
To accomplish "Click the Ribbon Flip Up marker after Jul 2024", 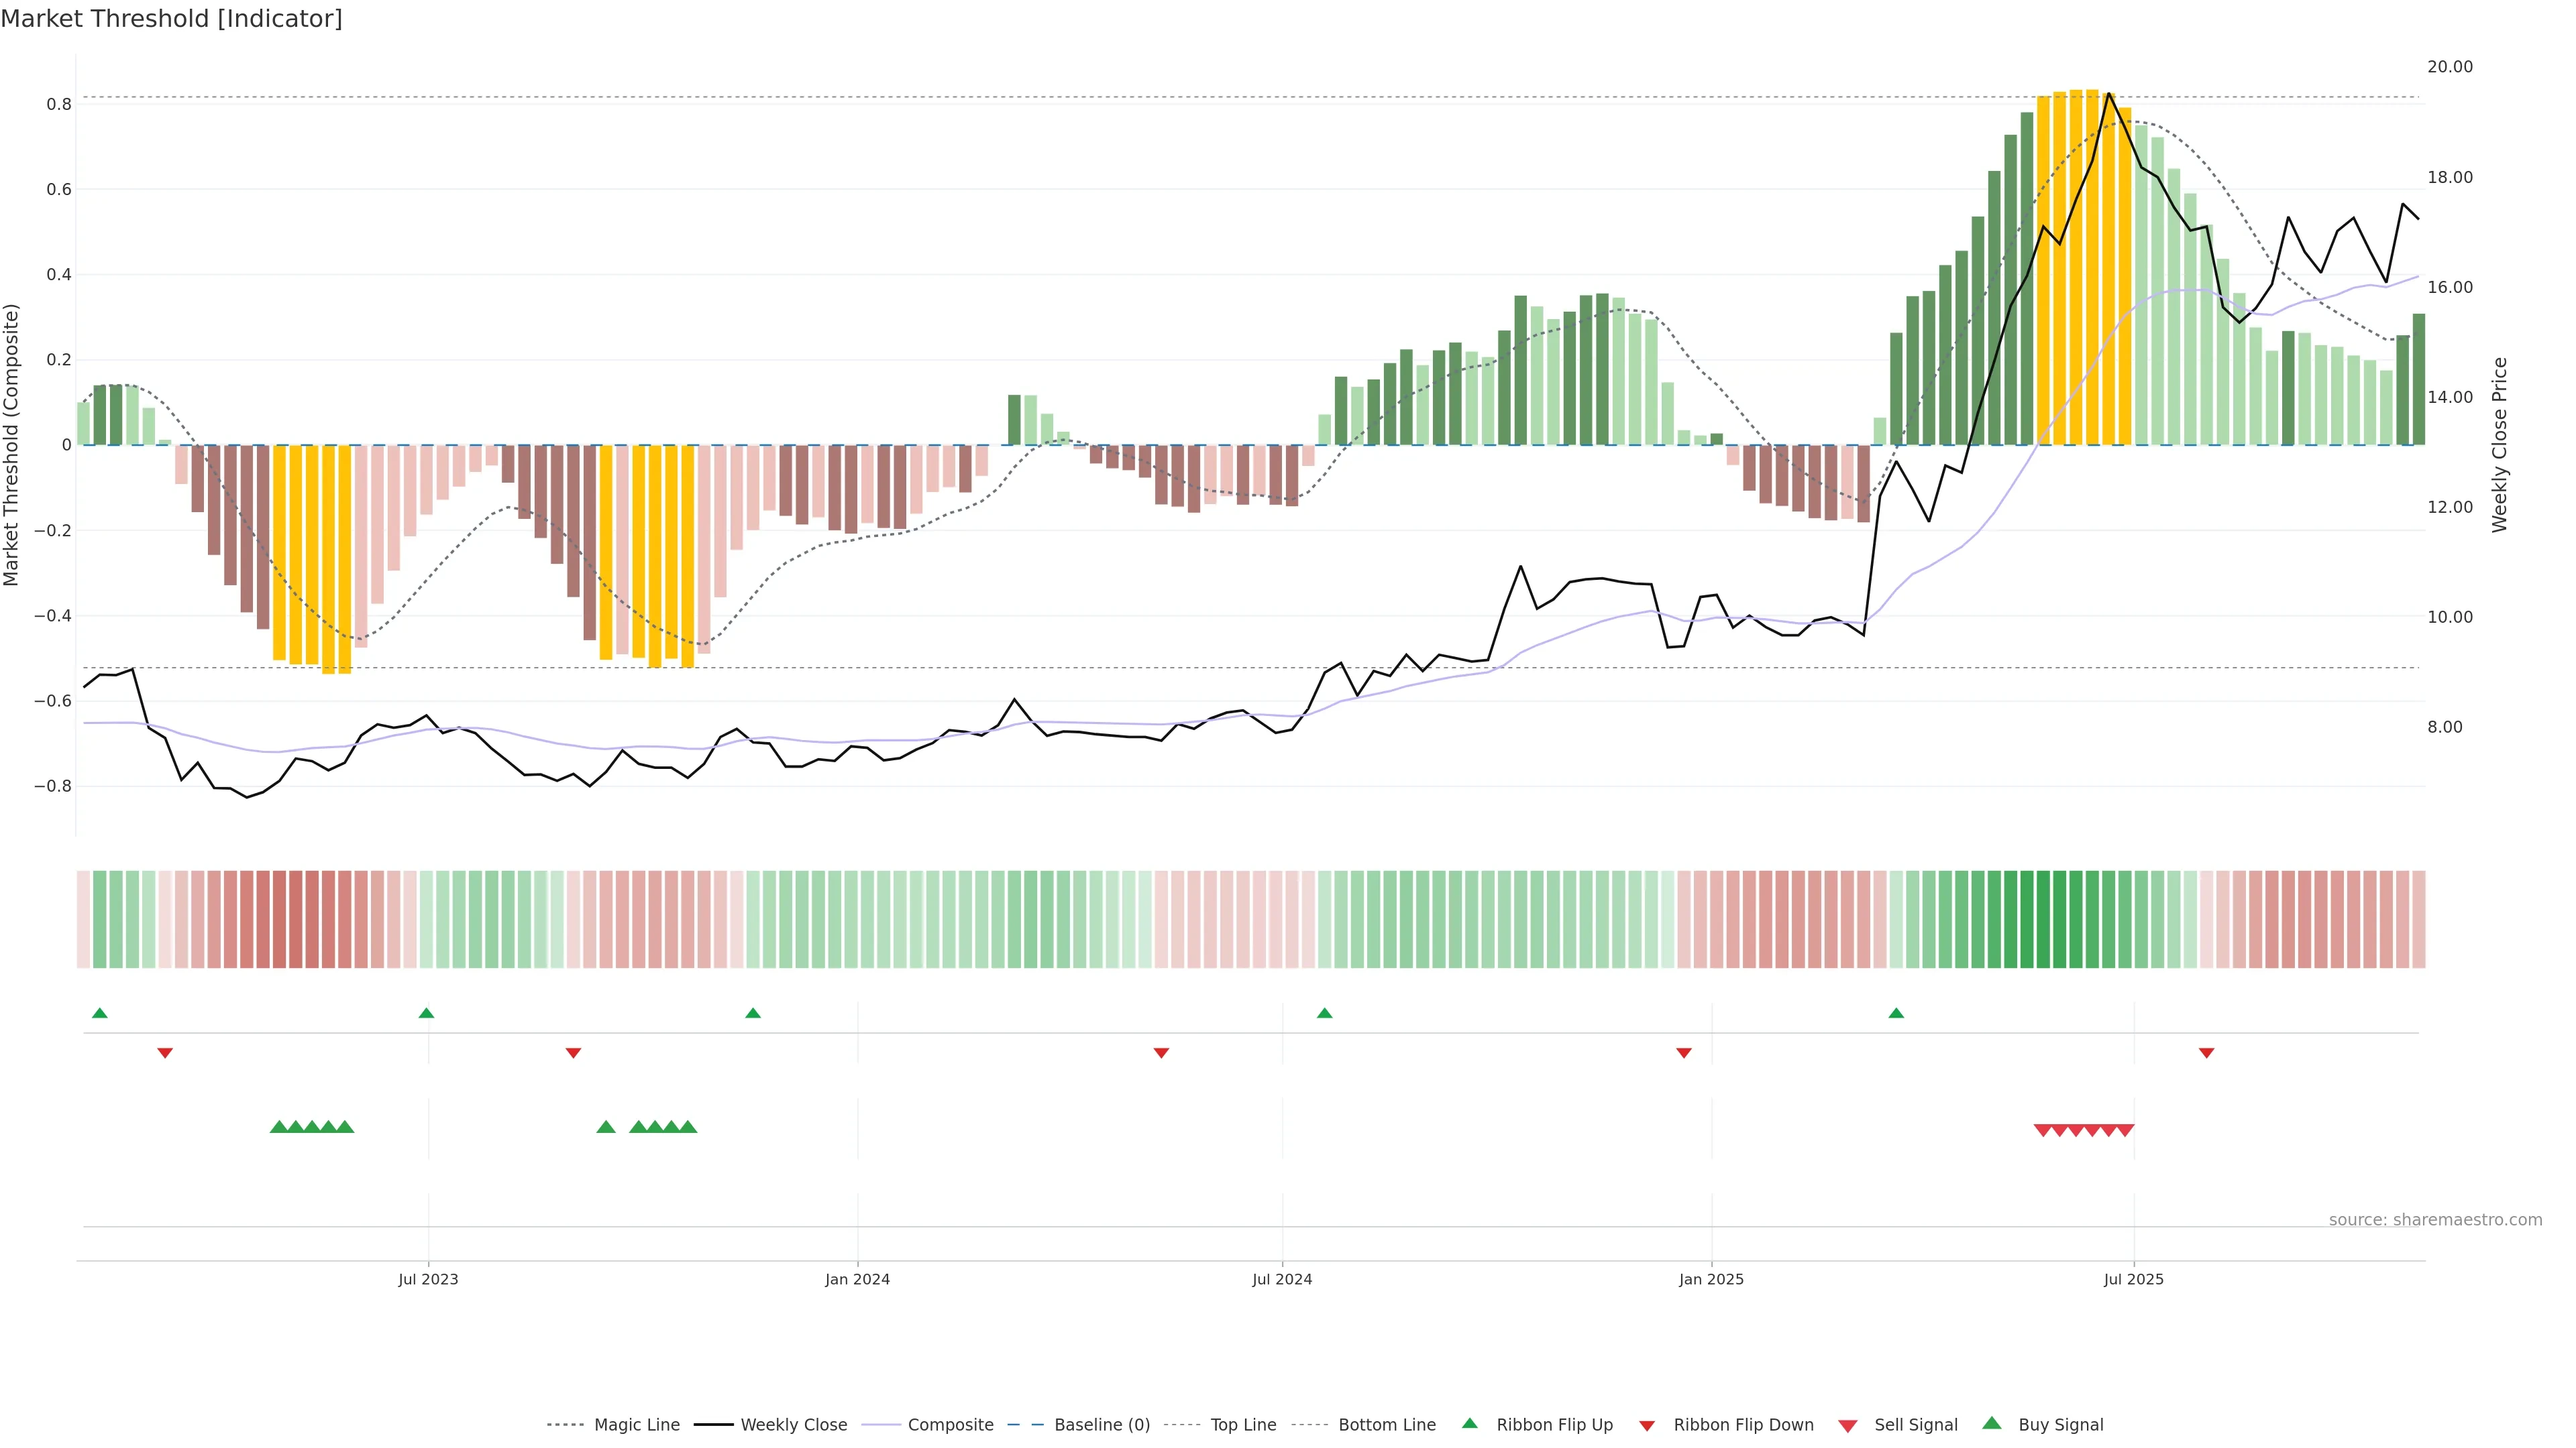I will pyautogui.click(x=1324, y=1014).
